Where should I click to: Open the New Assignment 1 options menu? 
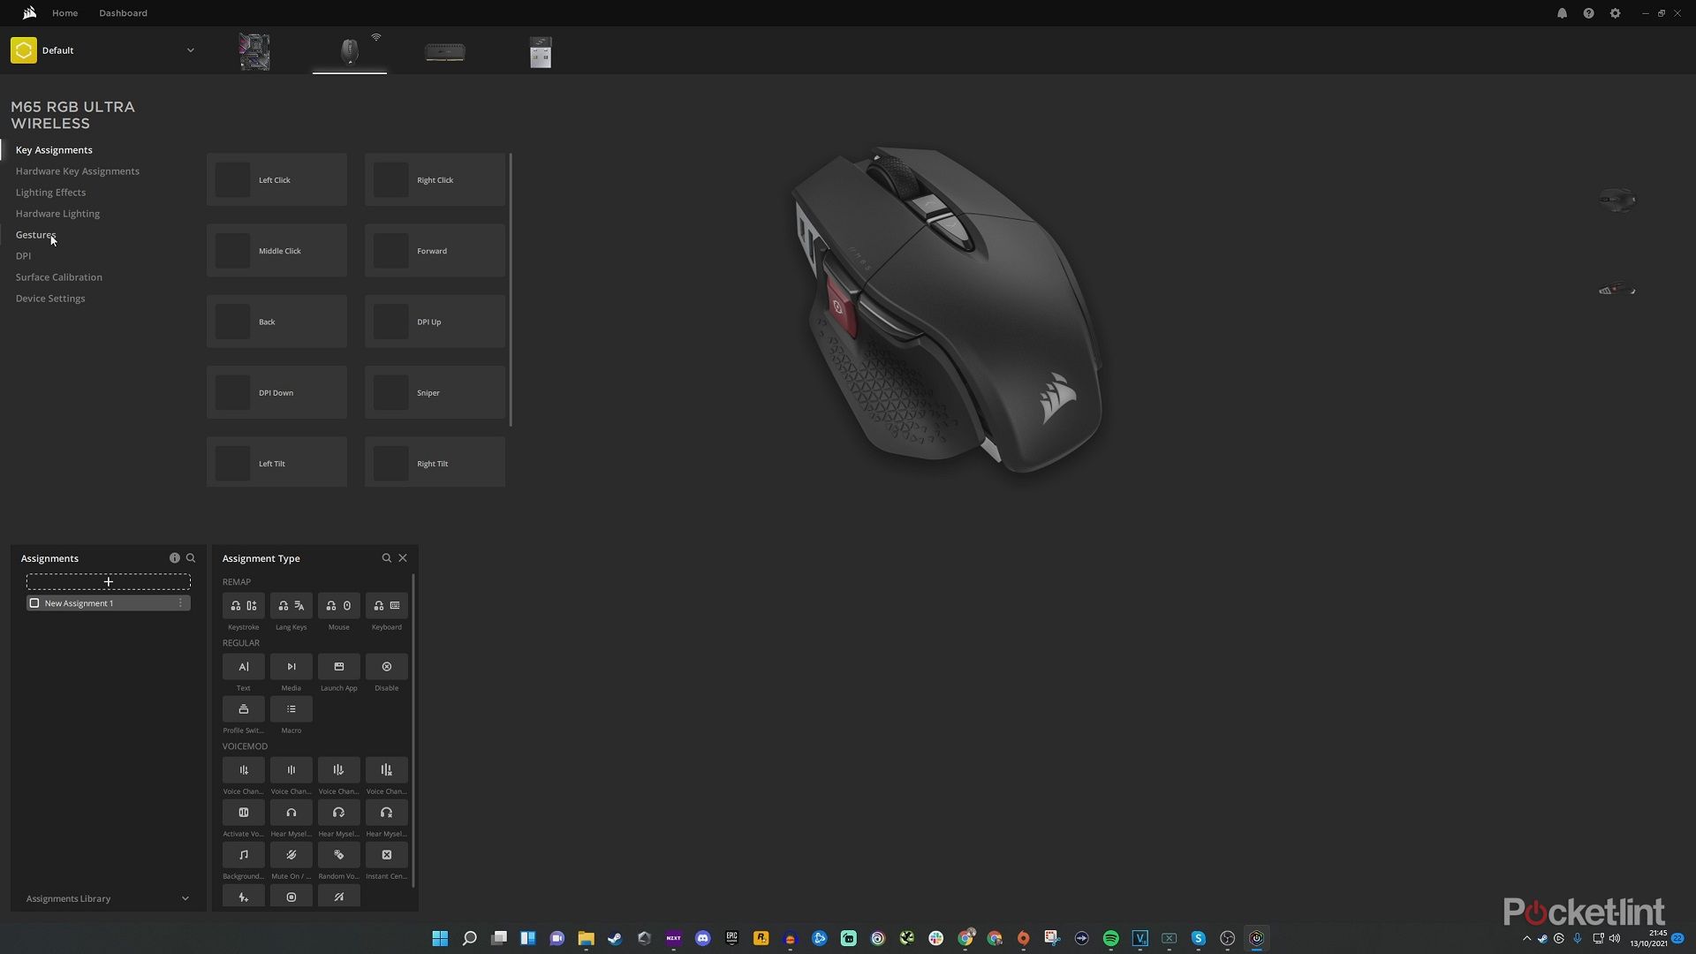tap(181, 602)
